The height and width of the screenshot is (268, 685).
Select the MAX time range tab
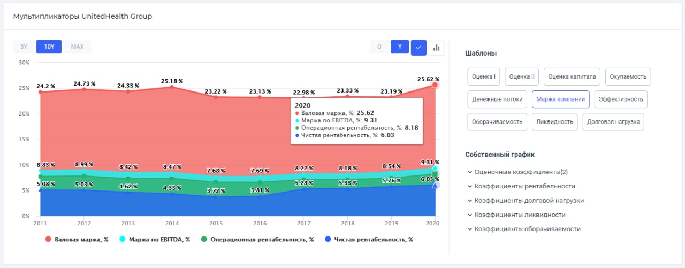point(77,47)
